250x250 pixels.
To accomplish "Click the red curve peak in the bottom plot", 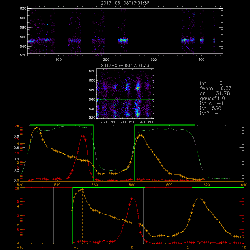I will click(x=132, y=198).
